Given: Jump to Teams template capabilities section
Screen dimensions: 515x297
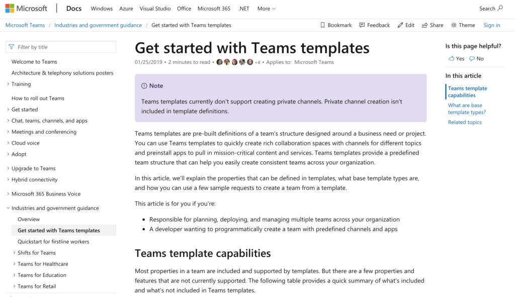Looking at the screenshot, I should coord(467,91).
